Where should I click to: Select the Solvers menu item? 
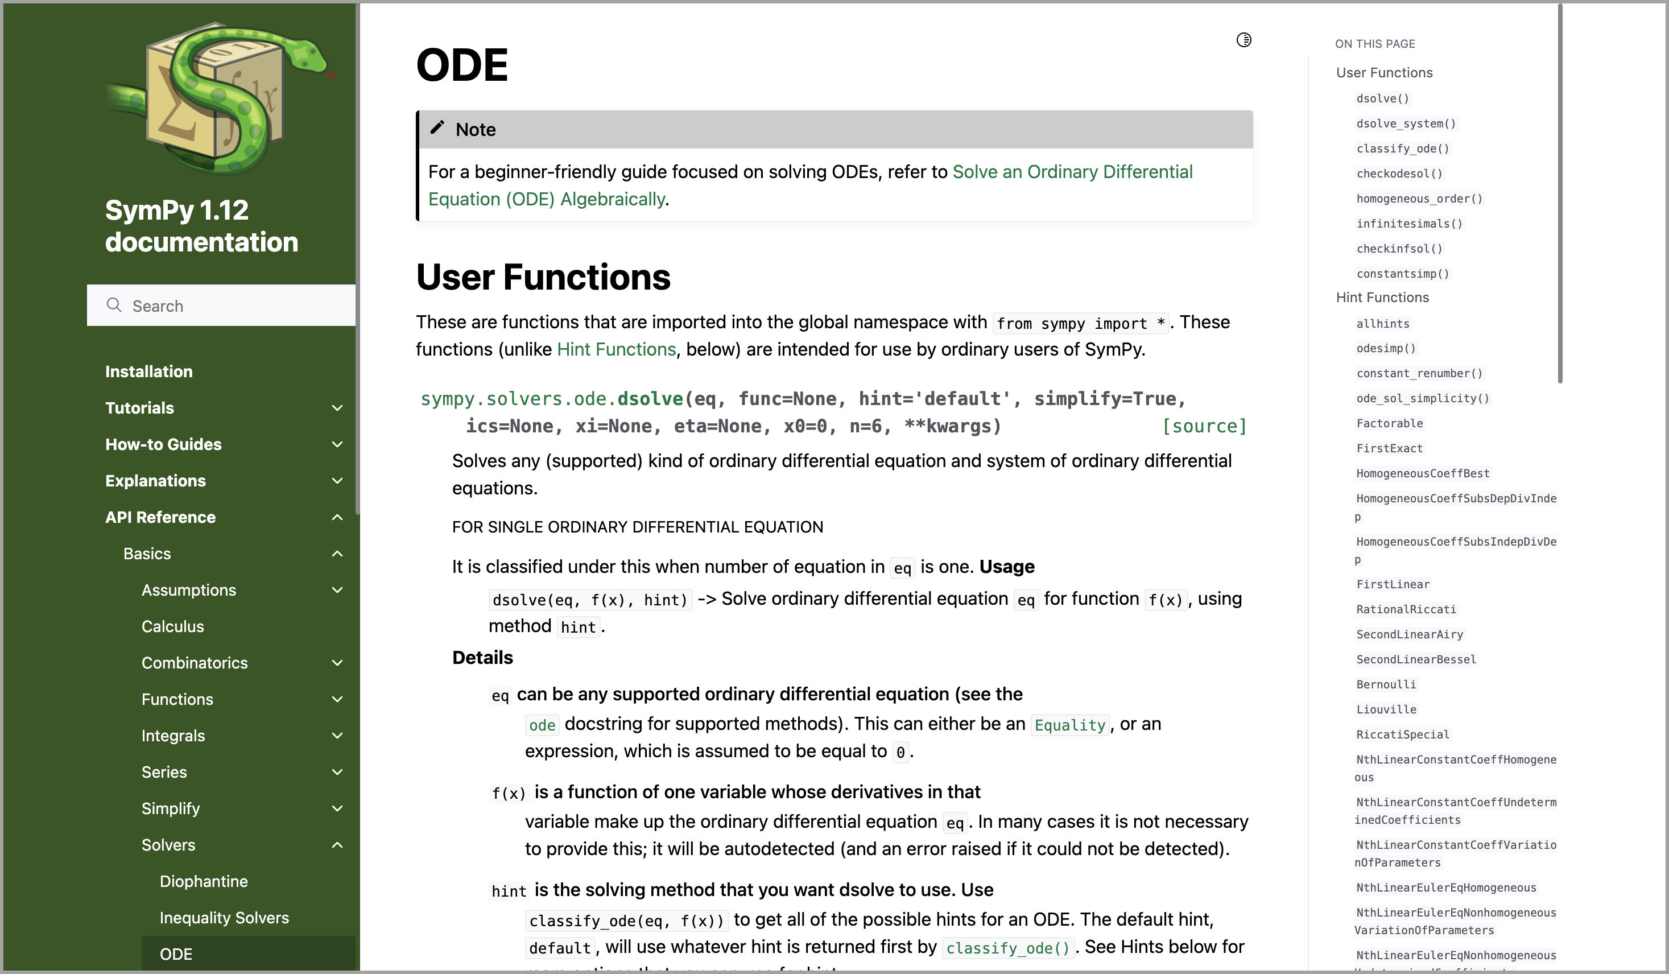pyautogui.click(x=168, y=844)
